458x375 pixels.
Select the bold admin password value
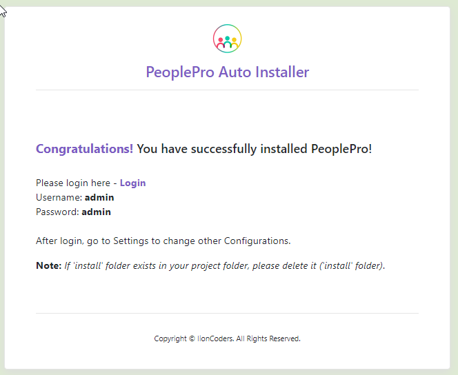tap(97, 212)
